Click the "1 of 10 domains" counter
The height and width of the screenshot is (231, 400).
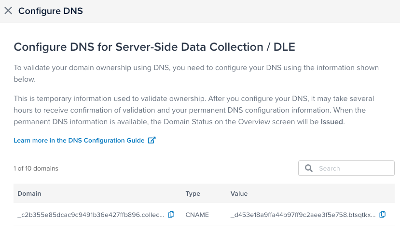[x=36, y=169]
